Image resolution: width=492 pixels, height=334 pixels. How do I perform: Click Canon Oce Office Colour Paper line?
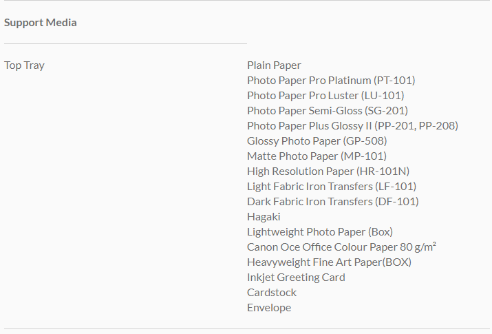342,247
